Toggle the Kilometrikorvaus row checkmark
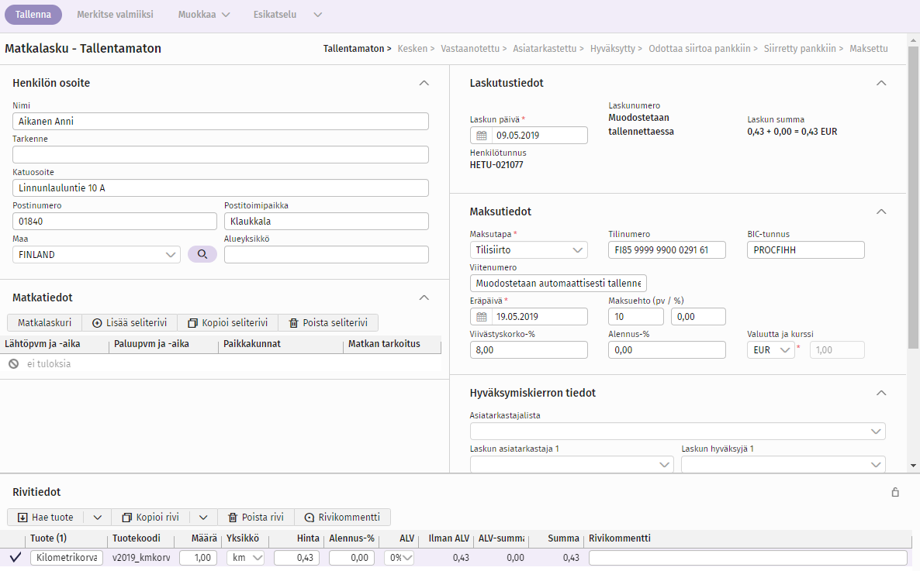Screen dimensions: 920x571 16,557
